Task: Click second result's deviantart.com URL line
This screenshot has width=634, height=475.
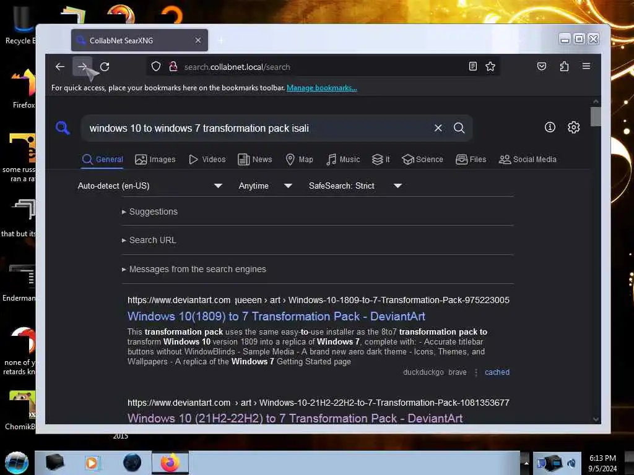Action: click(318, 403)
